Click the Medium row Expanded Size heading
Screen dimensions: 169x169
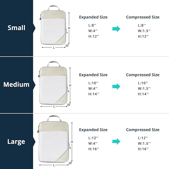point(93,75)
